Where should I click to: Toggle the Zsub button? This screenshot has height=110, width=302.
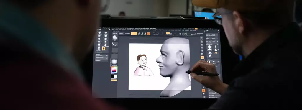tap(171, 33)
